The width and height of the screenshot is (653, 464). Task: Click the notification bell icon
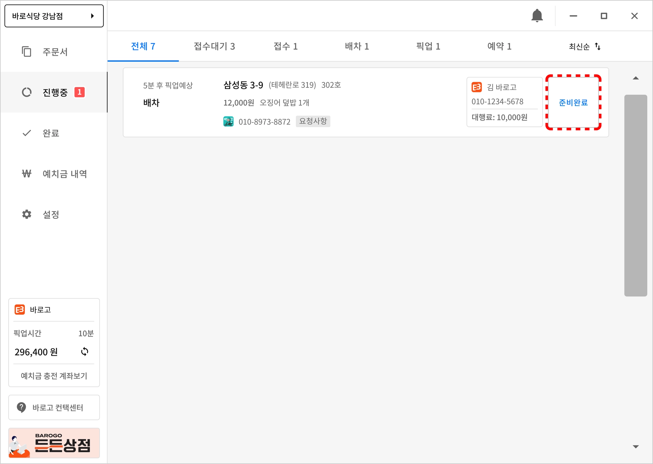coord(537,16)
